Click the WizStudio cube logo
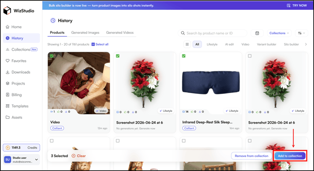 (7, 10)
